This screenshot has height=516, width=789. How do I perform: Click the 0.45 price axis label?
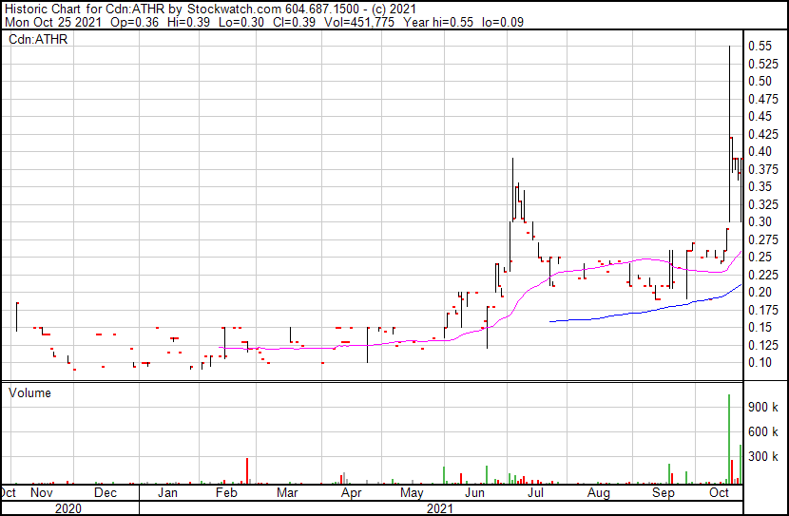click(x=760, y=116)
